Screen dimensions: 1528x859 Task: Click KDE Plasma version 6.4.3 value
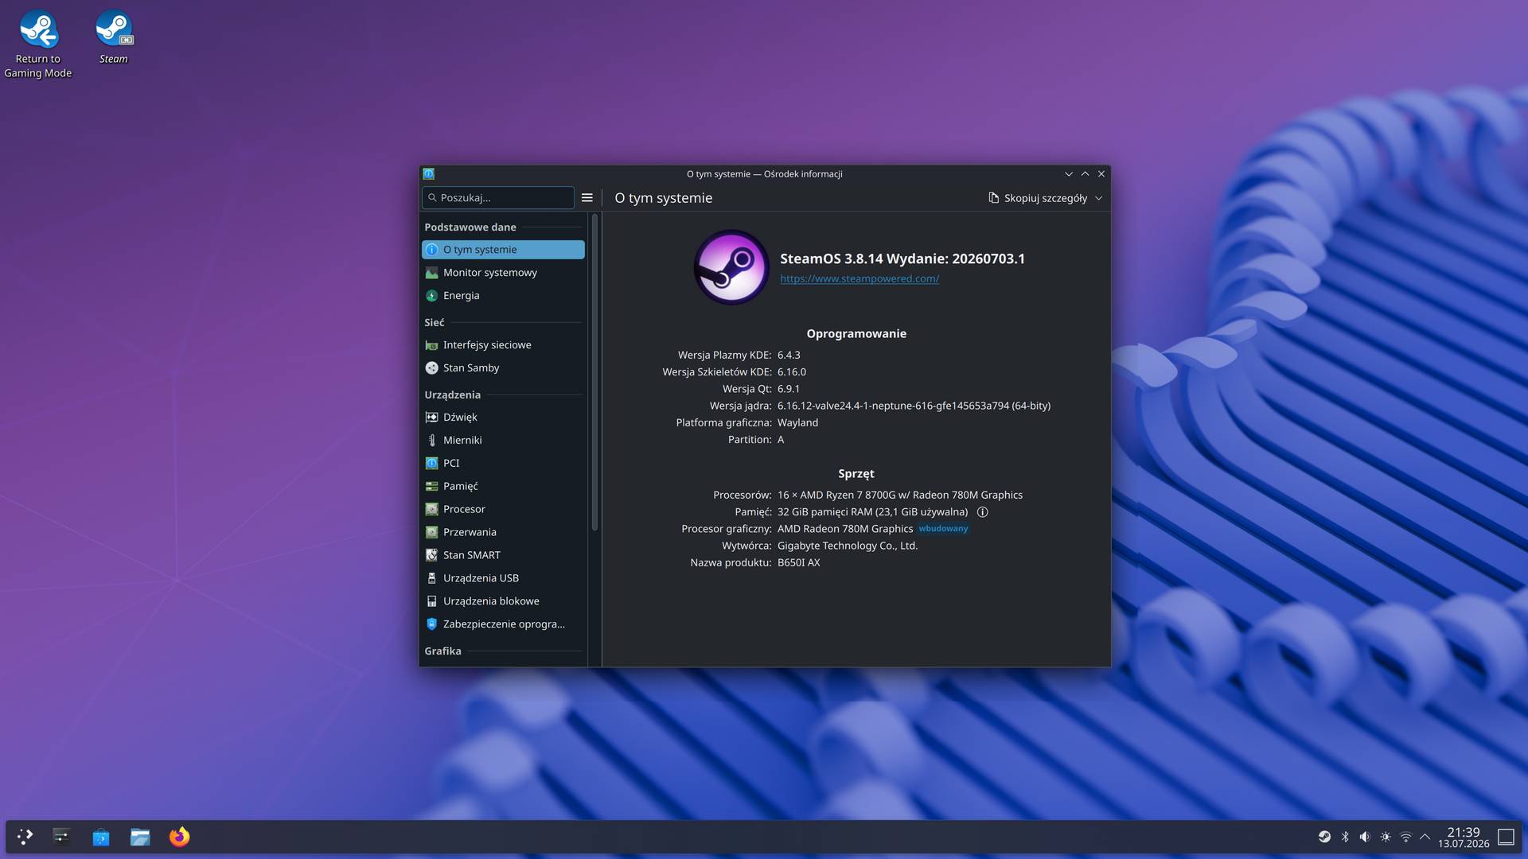click(789, 356)
